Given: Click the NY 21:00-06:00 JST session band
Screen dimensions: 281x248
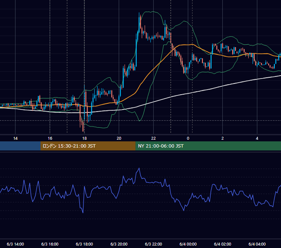Looking at the screenshot, I should pyautogui.click(x=208, y=146).
